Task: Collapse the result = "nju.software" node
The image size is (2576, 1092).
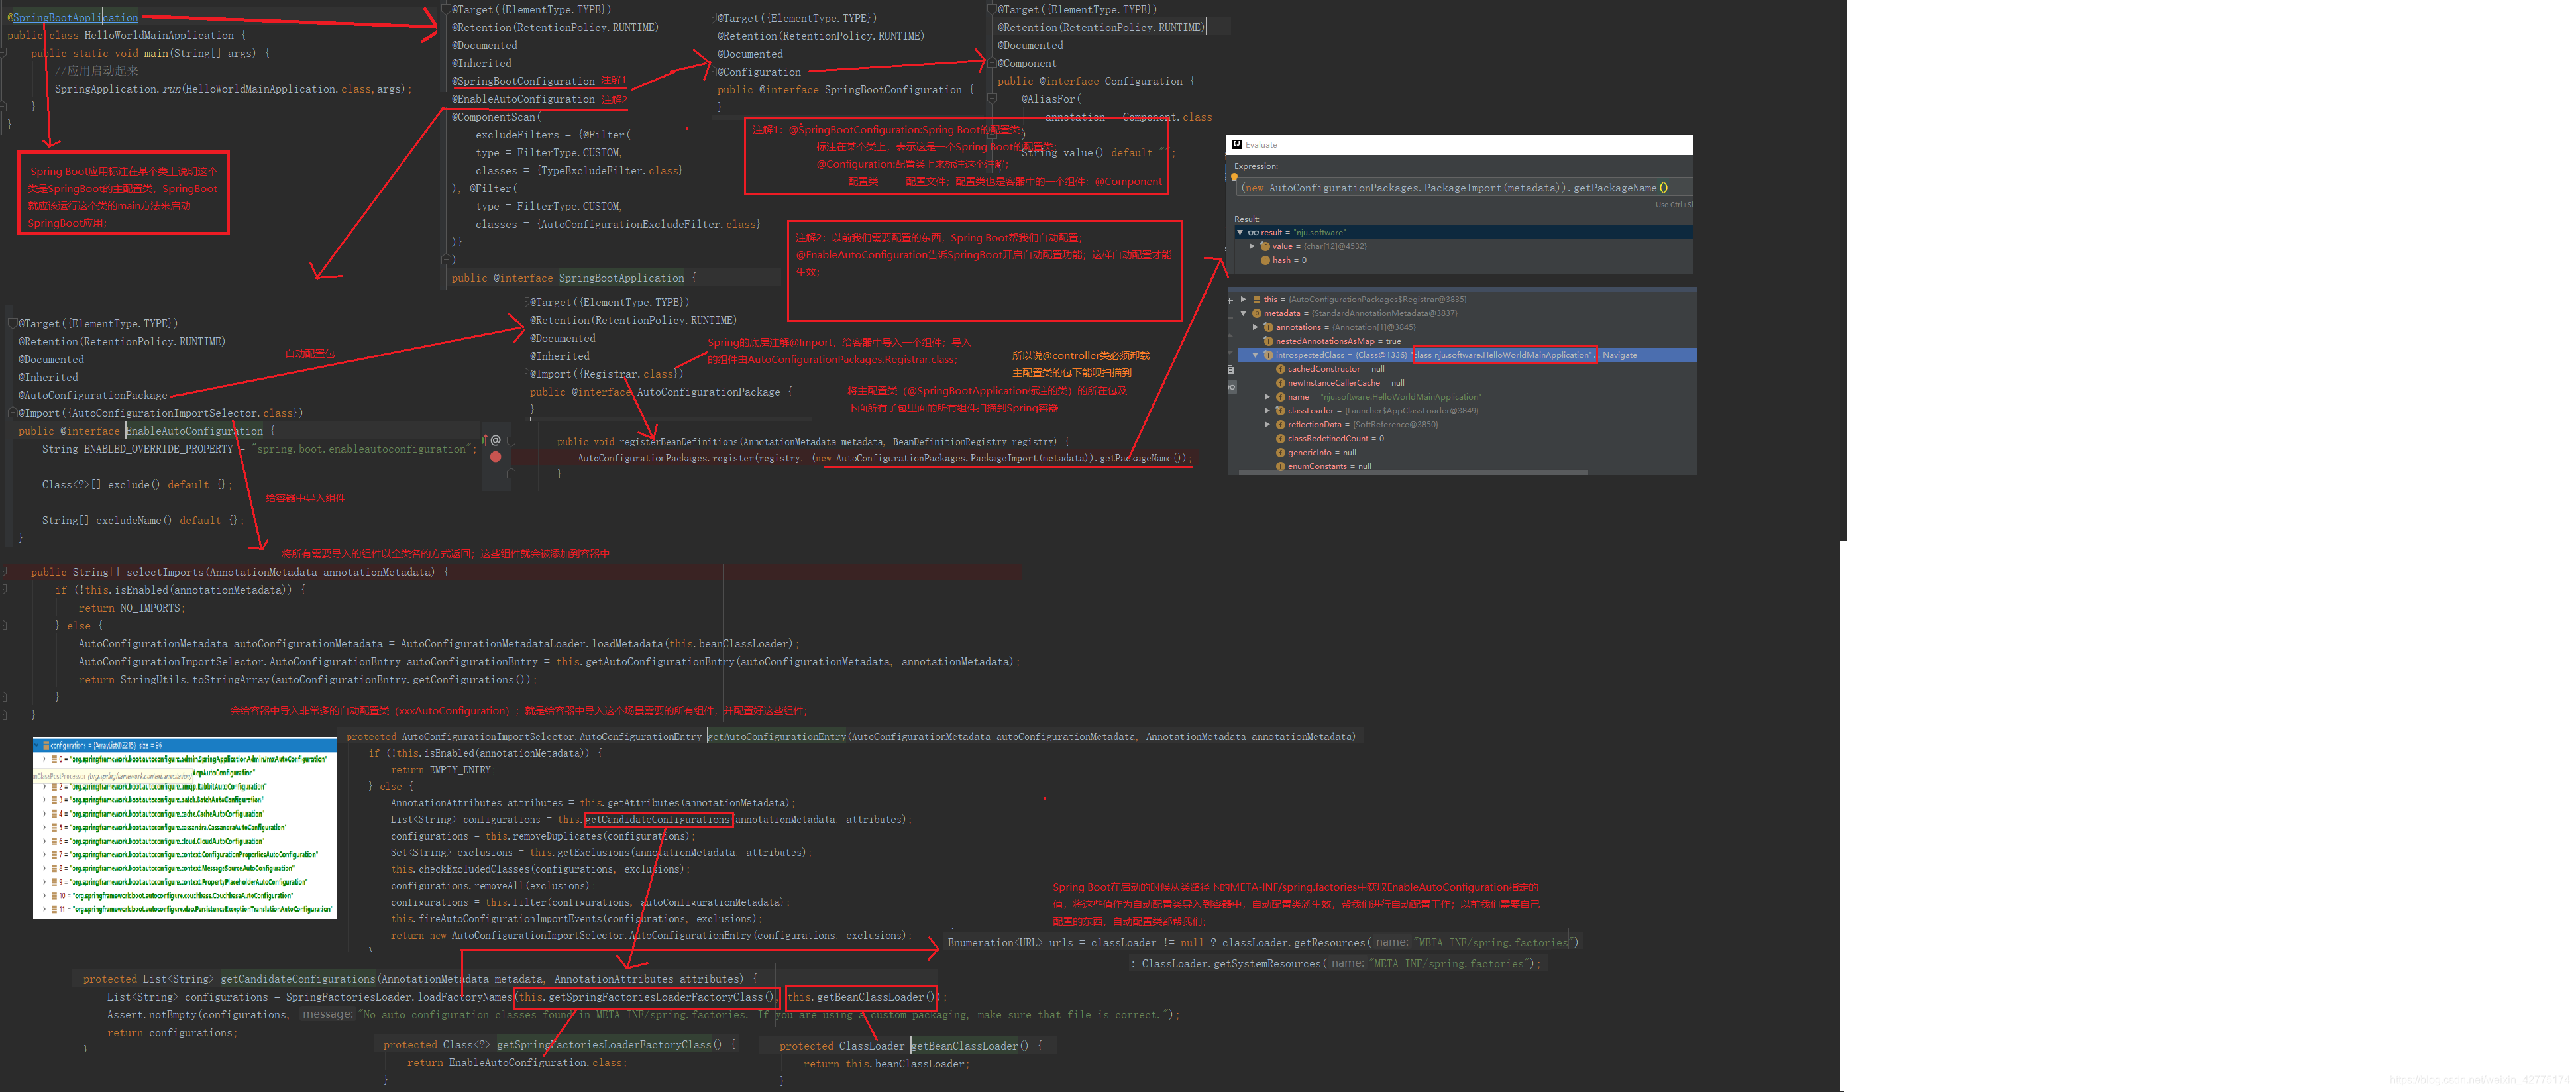Action: (x=1240, y=233)
